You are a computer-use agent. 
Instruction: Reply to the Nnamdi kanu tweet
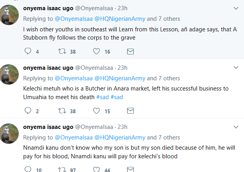click(x=28, y=169)
